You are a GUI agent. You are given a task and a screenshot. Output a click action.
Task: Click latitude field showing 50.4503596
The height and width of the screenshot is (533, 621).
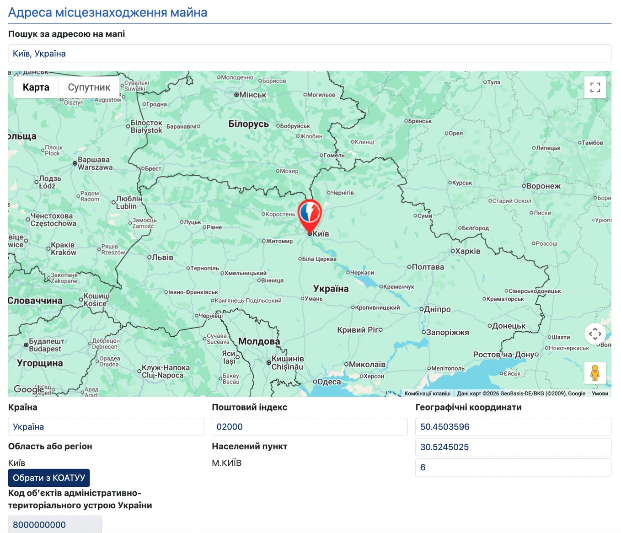click(513, 427)
